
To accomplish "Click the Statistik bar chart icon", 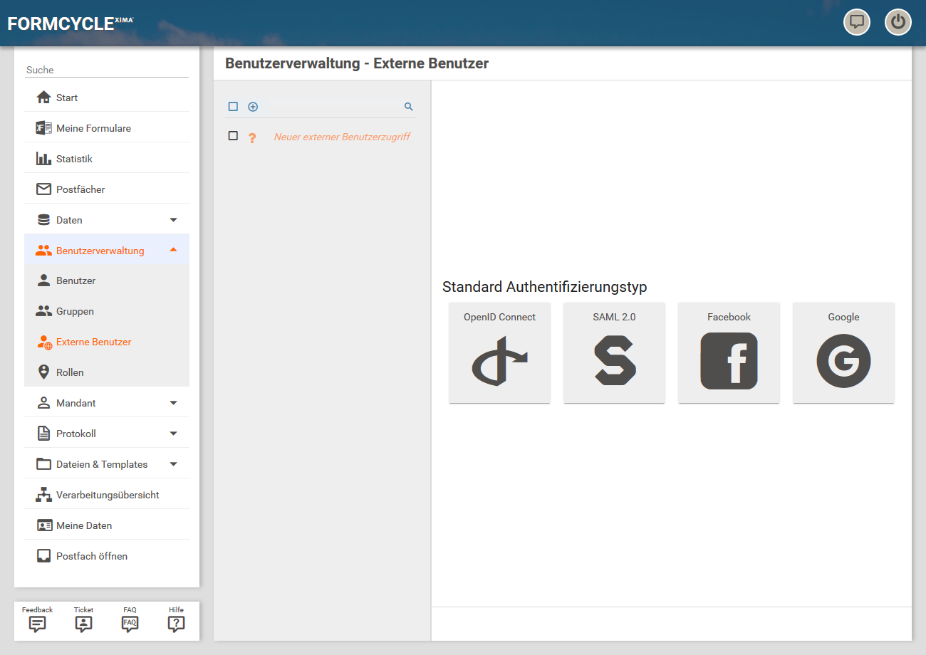I will point(44,159).
